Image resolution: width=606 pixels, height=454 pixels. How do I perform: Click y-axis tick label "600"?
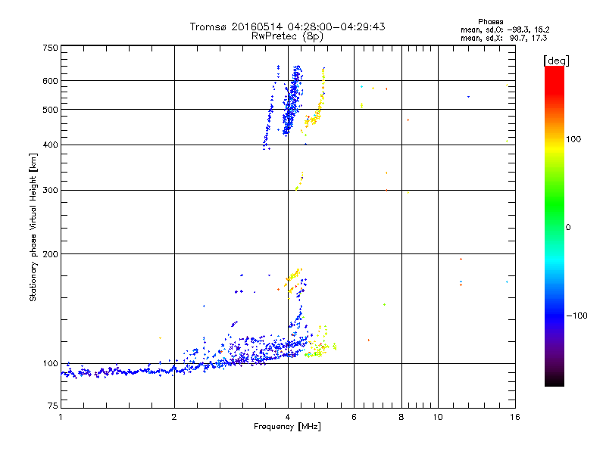click(x=50, y=81)
